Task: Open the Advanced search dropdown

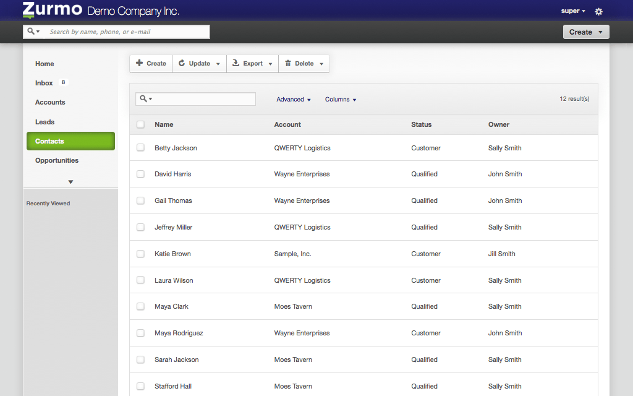Action: [293, 100]
